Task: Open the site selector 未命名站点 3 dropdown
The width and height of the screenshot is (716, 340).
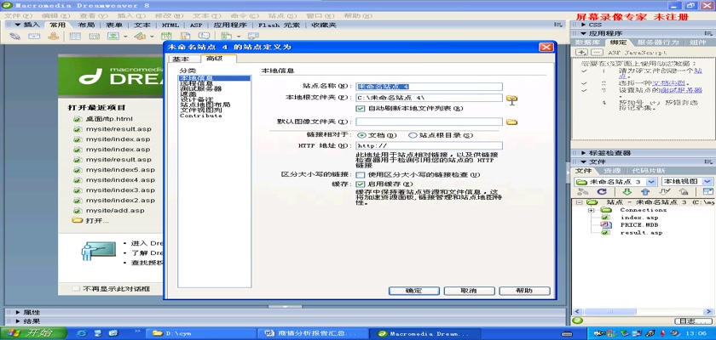Action: pos(651,182)
